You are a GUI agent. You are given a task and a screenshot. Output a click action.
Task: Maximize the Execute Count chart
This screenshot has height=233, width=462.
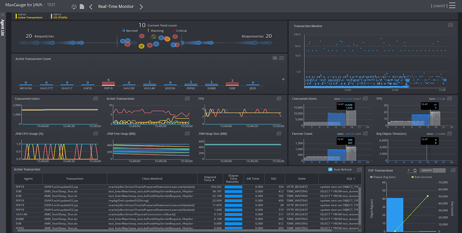coord(365,133)
